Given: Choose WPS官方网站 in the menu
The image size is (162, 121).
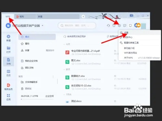Looking at the screenshot, I should click(140, 53).
